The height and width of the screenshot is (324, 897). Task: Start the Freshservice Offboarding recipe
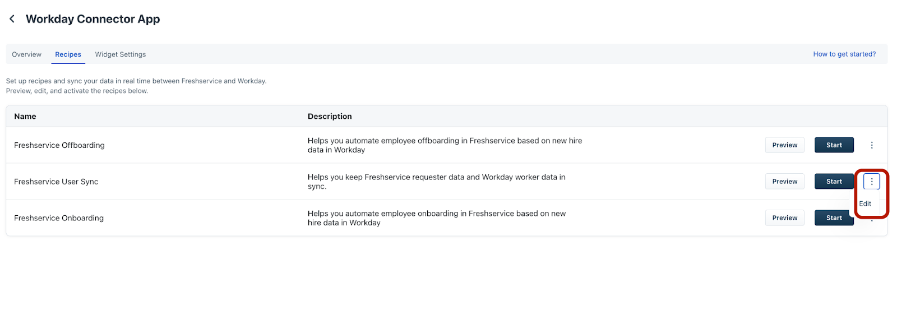pyautogui.click(x=834, y=145)
